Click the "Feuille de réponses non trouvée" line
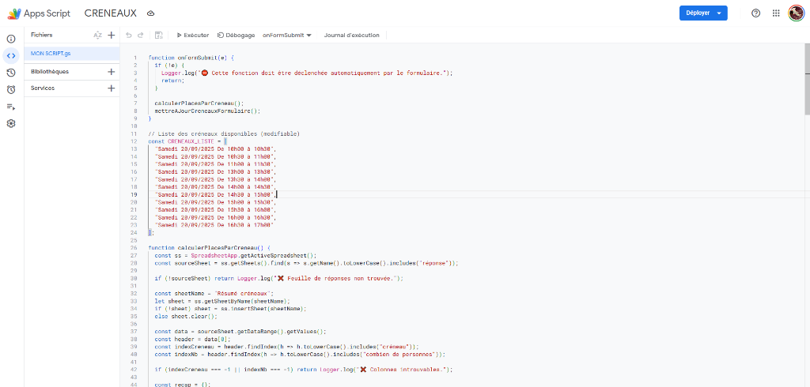810x387 pixels. pyautogui.click(x=279, y=278)
